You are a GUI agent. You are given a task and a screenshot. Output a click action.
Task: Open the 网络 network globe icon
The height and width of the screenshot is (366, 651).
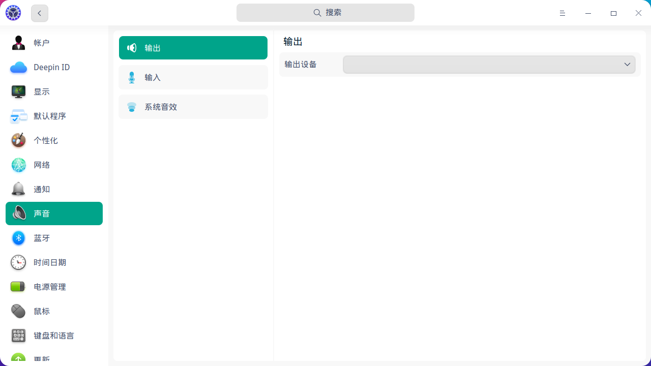pyautogui.click(x=19, y=165)
